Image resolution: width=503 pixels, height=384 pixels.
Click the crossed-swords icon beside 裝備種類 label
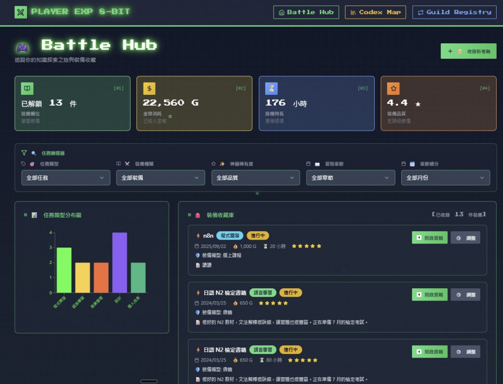pos(127,164)
